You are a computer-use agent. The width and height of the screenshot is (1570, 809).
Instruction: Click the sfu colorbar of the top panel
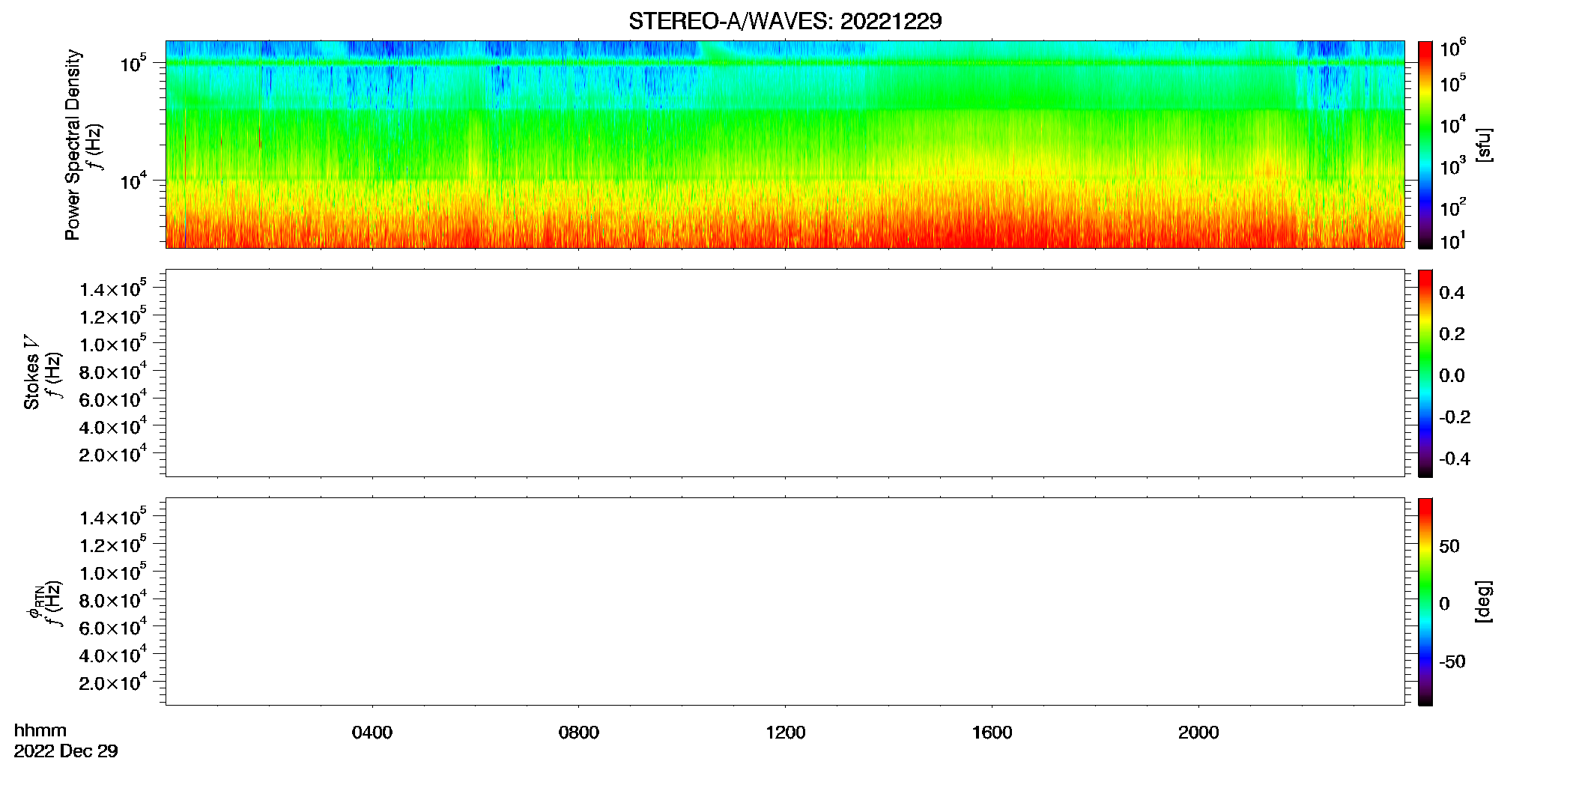(1425, 145)
